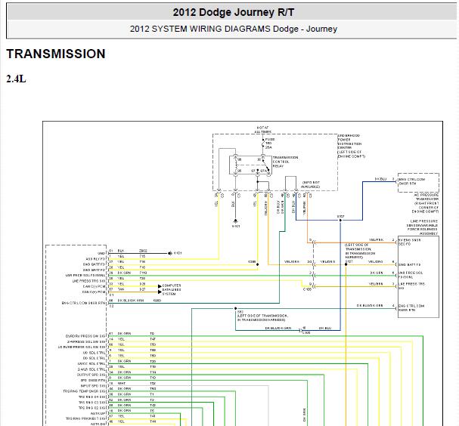Viewport: 459px width, 426px height.
Task: Click the 'BLK' wire color label on pin 61
Action: (x=121, y=251)
